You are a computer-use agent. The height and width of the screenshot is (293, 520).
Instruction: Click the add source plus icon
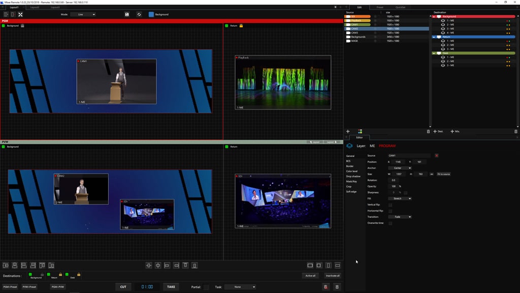pyautogui.click(x=348, y=131)
